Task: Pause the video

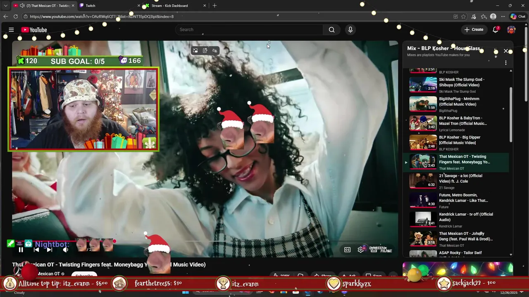Action: coord(21,250)
